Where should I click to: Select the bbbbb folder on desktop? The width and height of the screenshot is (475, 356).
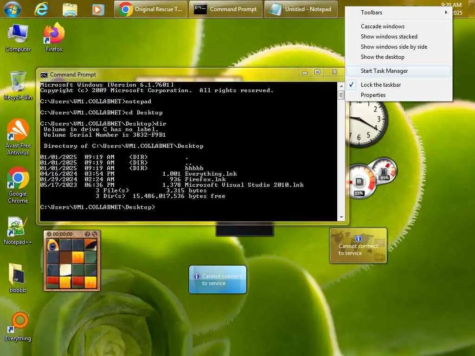18,278
